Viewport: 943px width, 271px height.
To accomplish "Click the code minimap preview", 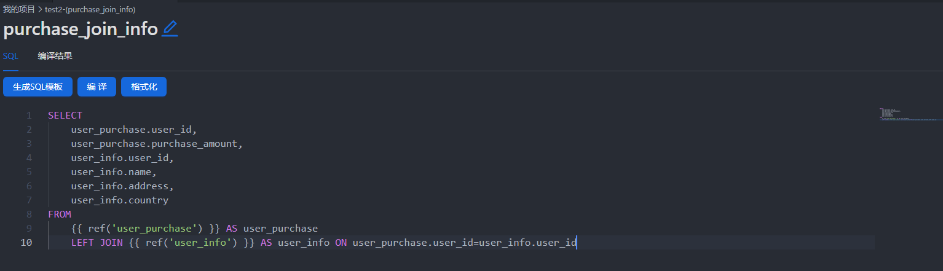I will (909, 114).
